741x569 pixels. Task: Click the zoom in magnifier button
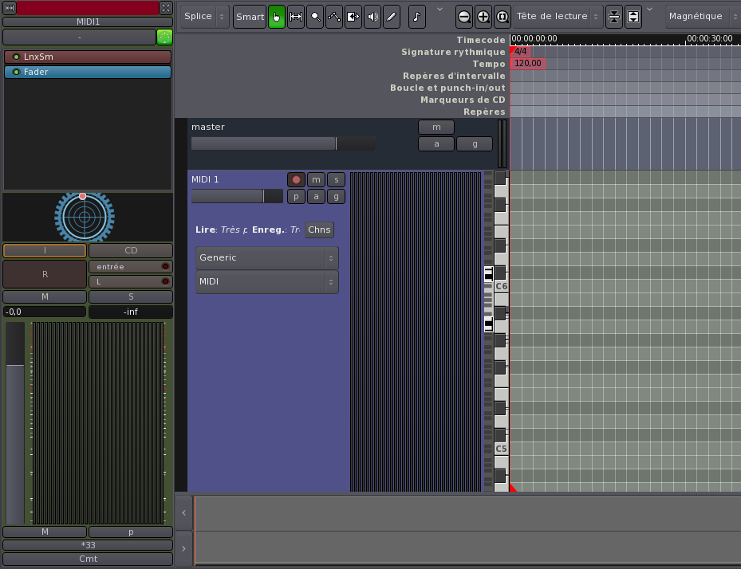[483, 17]
